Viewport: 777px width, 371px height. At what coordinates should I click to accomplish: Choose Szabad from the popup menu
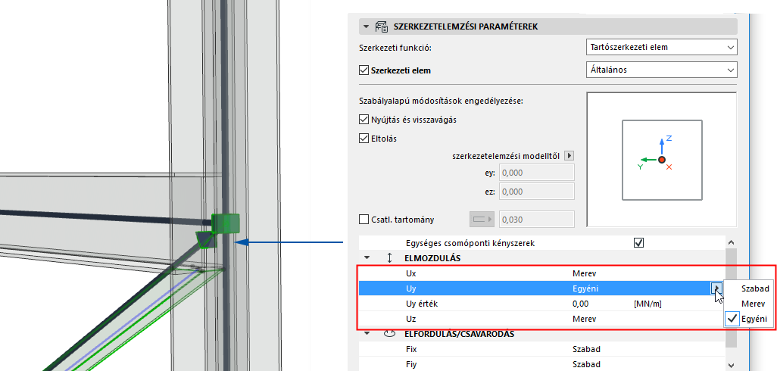point(754,288)
